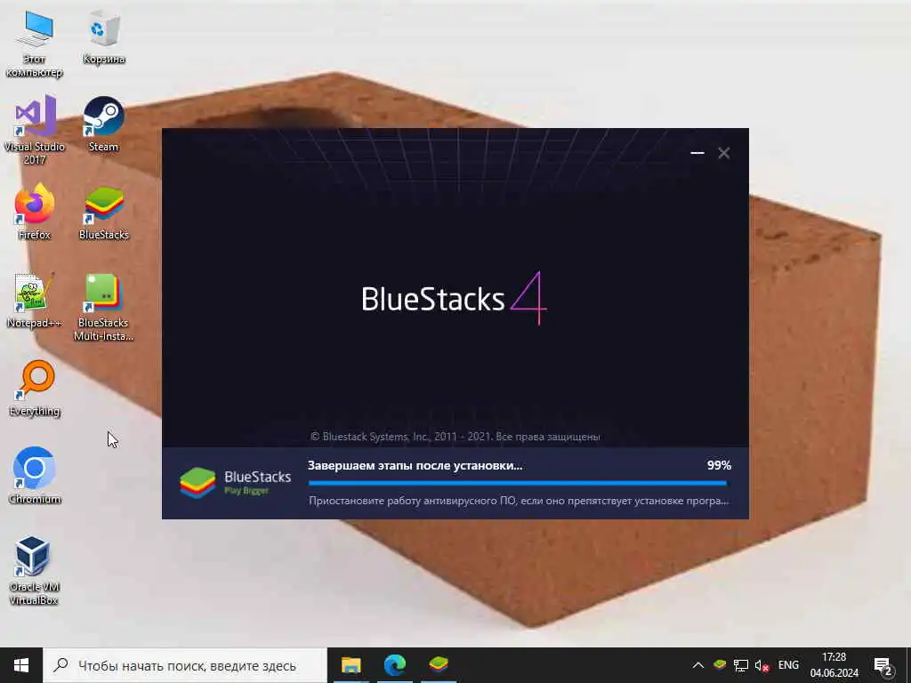
Task: Select the Firefox desktop shortcut
Action: 35,212
